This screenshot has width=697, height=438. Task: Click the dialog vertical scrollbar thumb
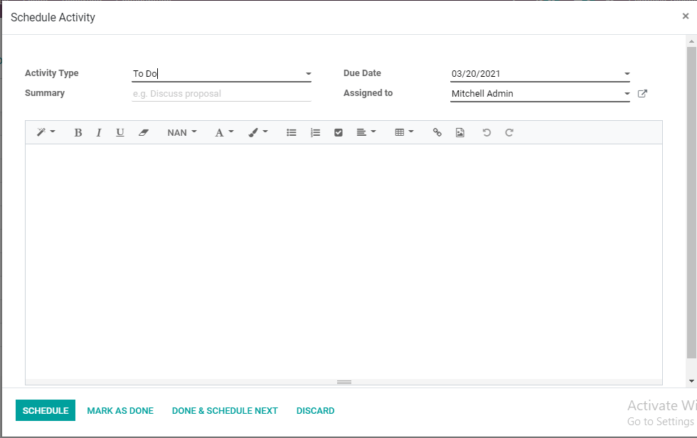pyautogui.click(x=691, y=202)
